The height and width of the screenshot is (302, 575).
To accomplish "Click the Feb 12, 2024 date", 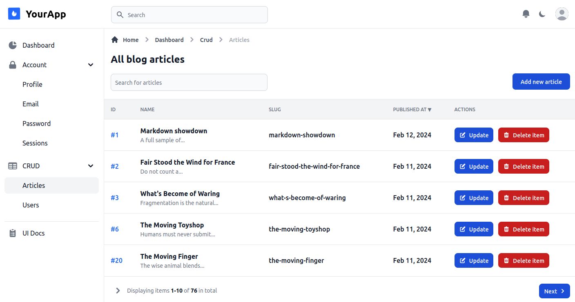I will pos(412,135).
